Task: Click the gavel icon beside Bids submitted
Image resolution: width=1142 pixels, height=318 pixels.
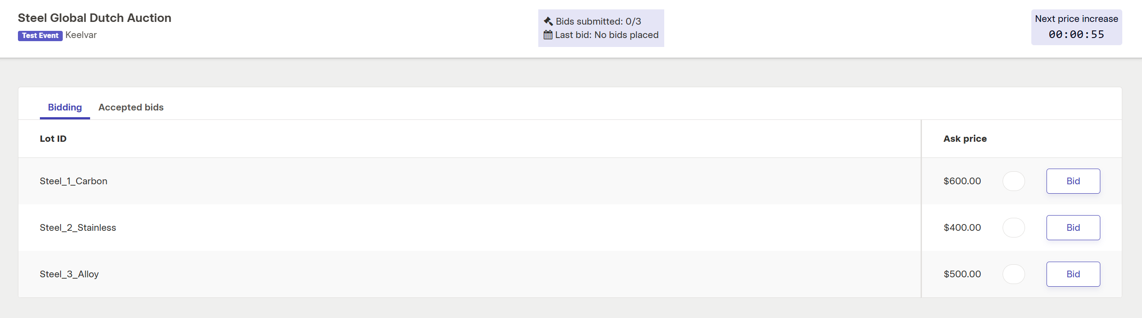Action: (548, 21)
